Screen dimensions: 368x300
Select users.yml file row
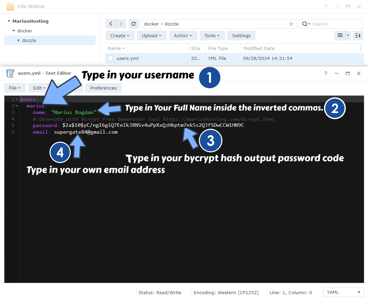click(x=234, y=58)
